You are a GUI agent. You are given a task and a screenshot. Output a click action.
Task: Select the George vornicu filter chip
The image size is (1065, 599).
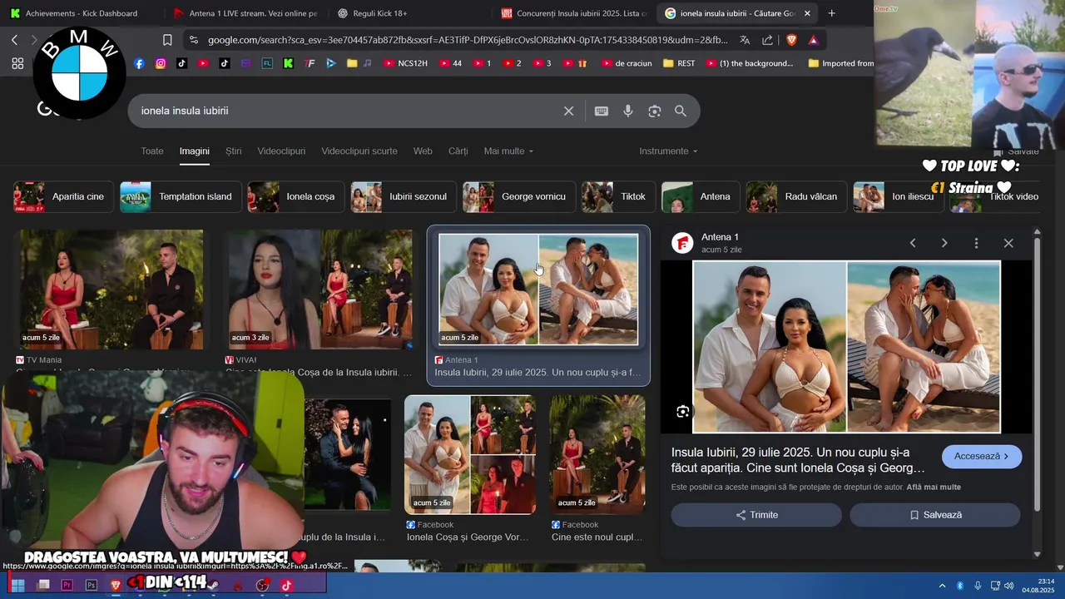[519, 197]
